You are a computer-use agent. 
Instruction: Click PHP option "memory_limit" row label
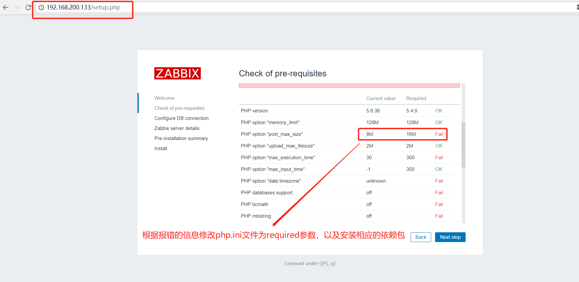pyautogui.click(x=270, y=122)
